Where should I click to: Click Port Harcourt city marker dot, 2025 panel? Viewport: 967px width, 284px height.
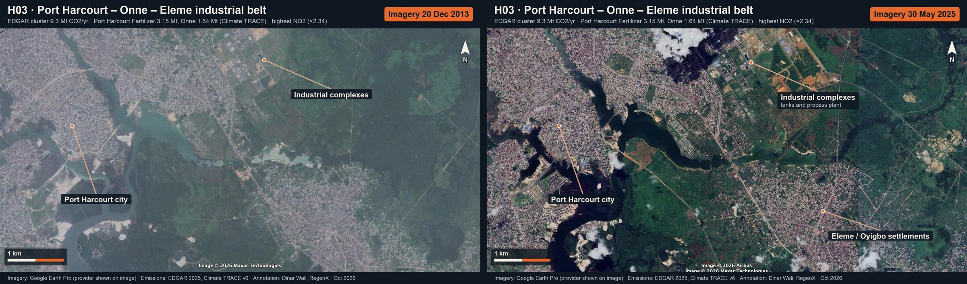559,126
